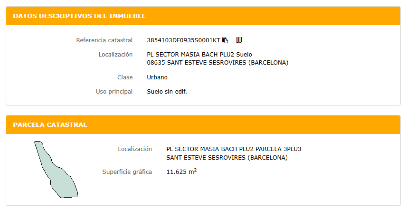406x210 pixels.
Task: Click the 'Urbano' class value
Action: [157, 77]
